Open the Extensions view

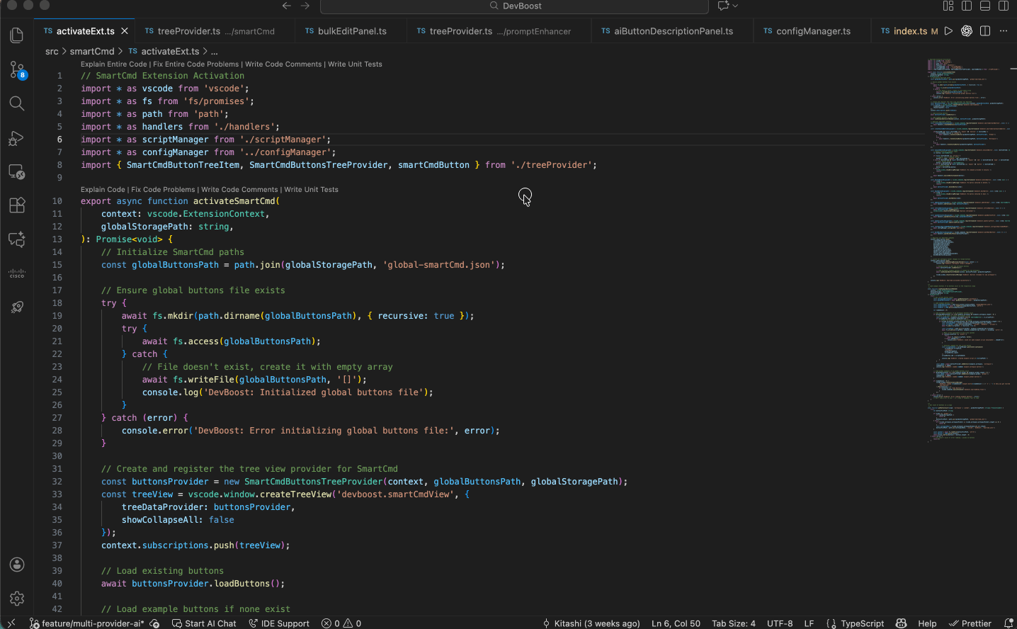17,205
